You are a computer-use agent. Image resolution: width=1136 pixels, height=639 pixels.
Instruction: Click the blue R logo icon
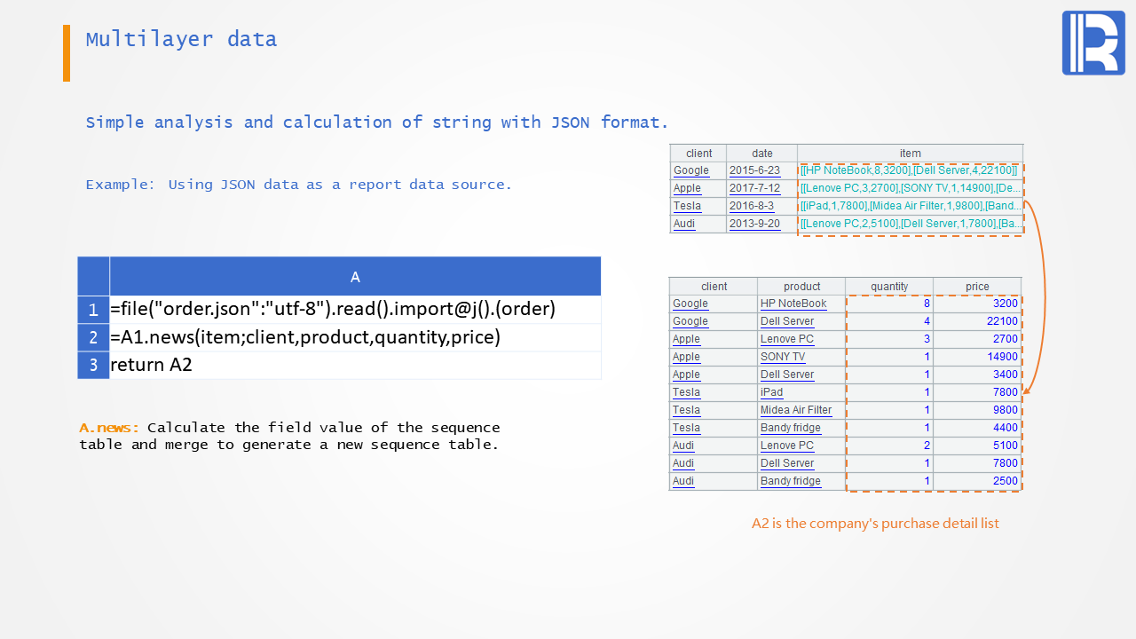point(1093,43)
